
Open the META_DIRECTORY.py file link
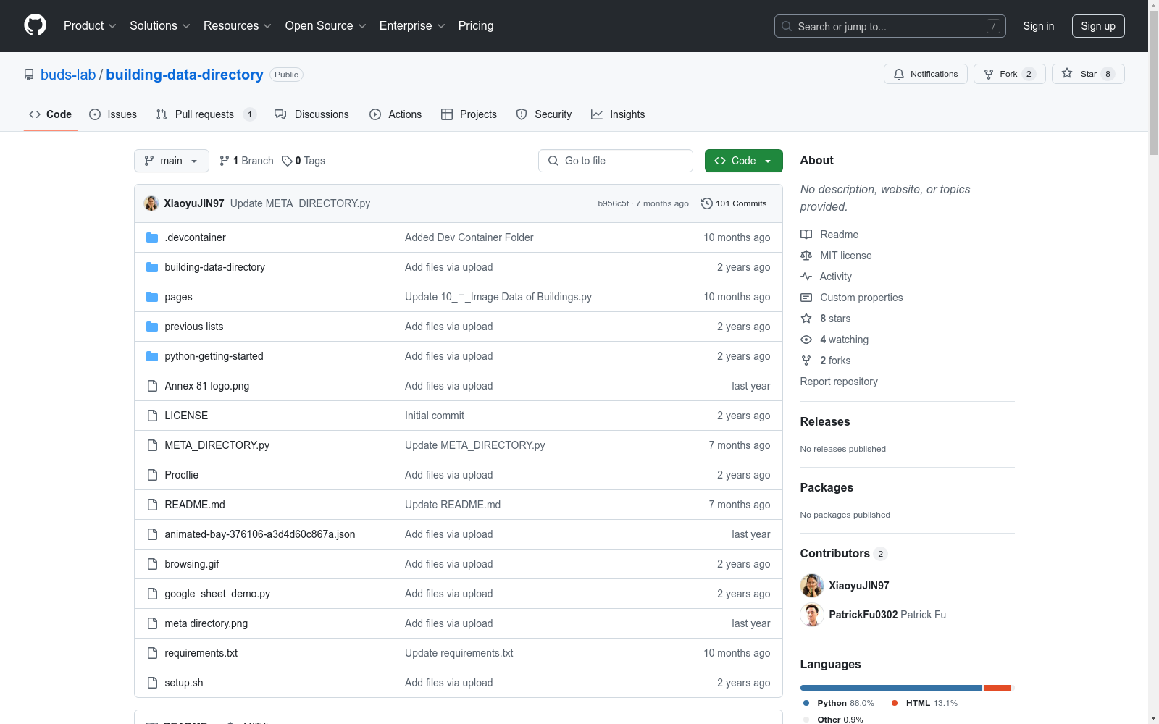(x=217, y=445)
